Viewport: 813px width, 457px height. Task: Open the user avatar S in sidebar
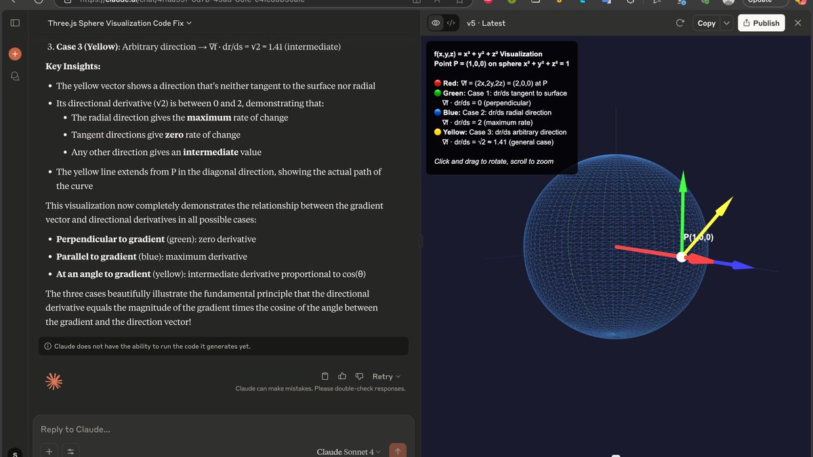(15, 452)
